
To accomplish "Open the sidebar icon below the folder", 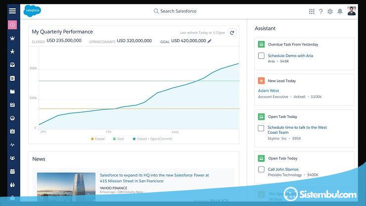I will [12, 105].
